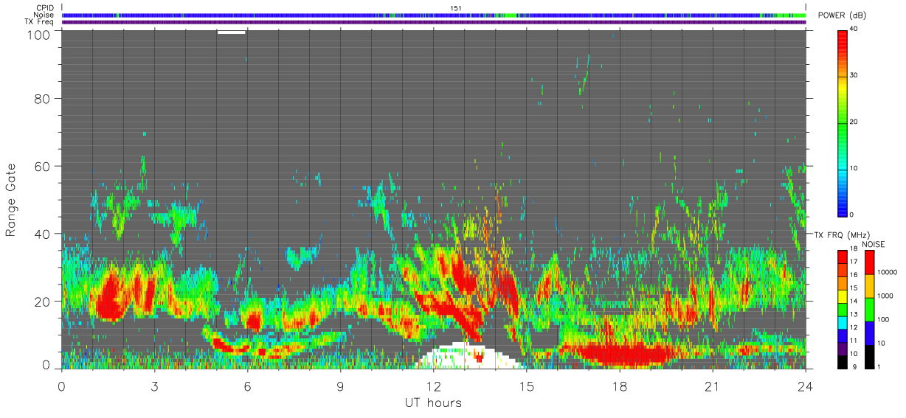Click the white gap bar near gate 100
Image resolution: width=906 pixels, height=418 pixels.
(232, 32)
